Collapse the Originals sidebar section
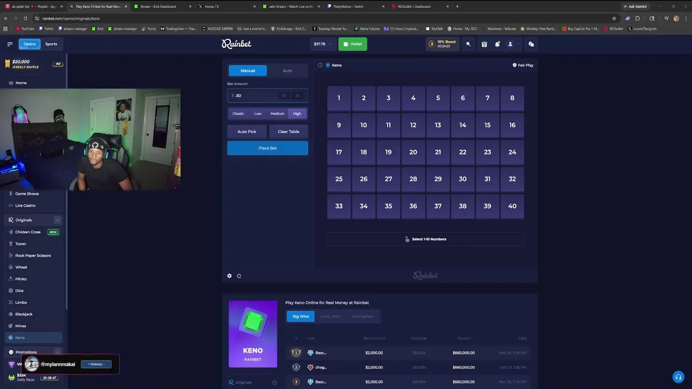This screenshot has width=692, height=389. [57, 220]
